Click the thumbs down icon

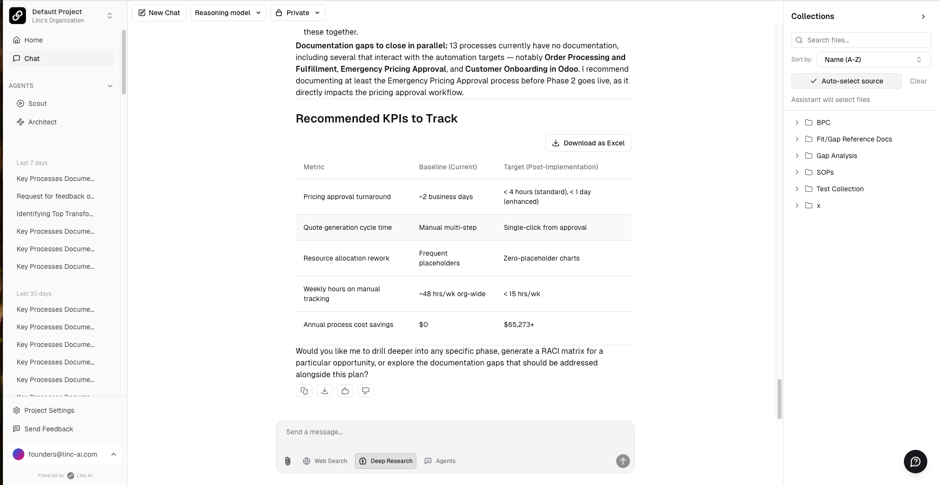pyautogui.click(x=366, y=391)
